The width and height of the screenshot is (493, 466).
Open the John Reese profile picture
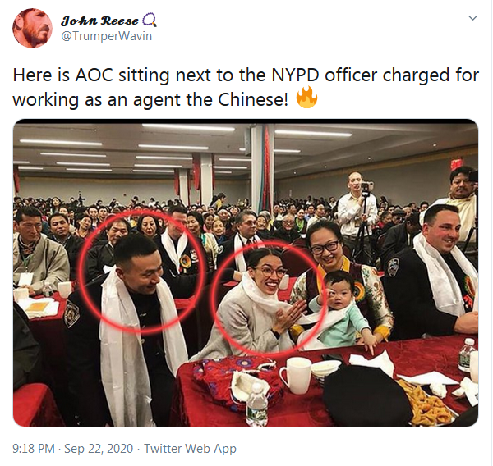(32, 28)
